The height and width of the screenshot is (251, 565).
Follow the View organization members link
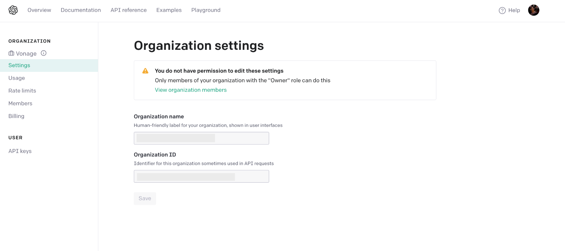click(x=191, y=90)
